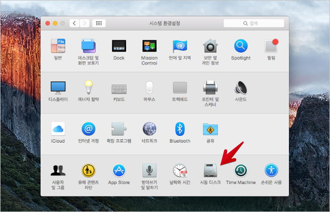Viewport: 330px width, 212px height.
Task: Open 네트워크 preferences
Action: (149, 129)
